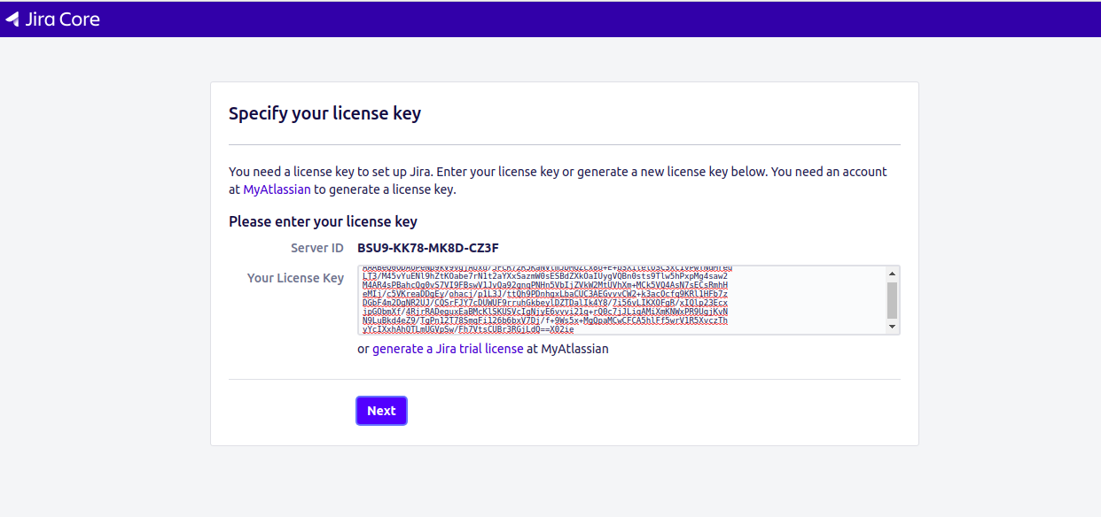Click the license key scrollbar thumb
The image size is (1101, 517).
tap(893, 301)
